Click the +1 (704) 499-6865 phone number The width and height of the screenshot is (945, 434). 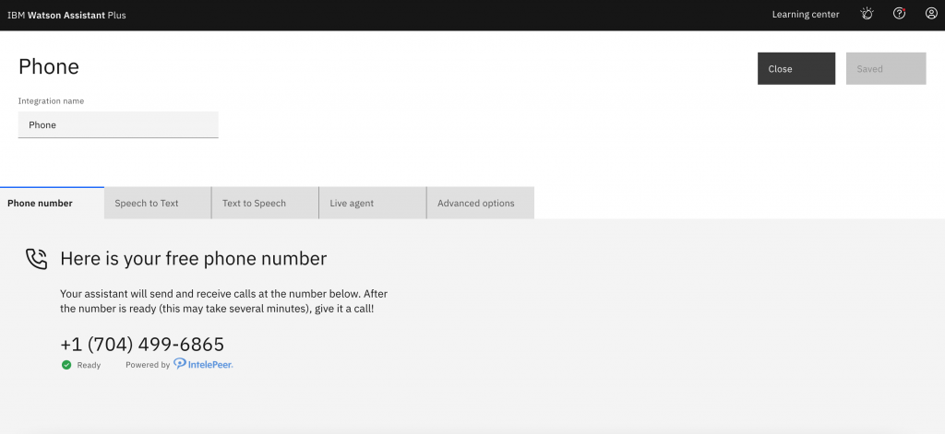coord(142,345)
